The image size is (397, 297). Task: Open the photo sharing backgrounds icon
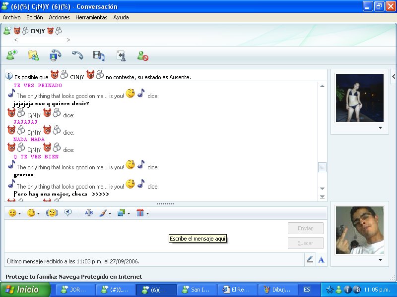point(122,213)
